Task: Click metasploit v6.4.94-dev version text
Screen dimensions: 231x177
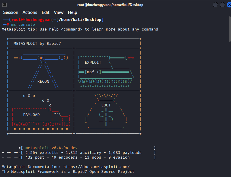Action: [52, 148]
